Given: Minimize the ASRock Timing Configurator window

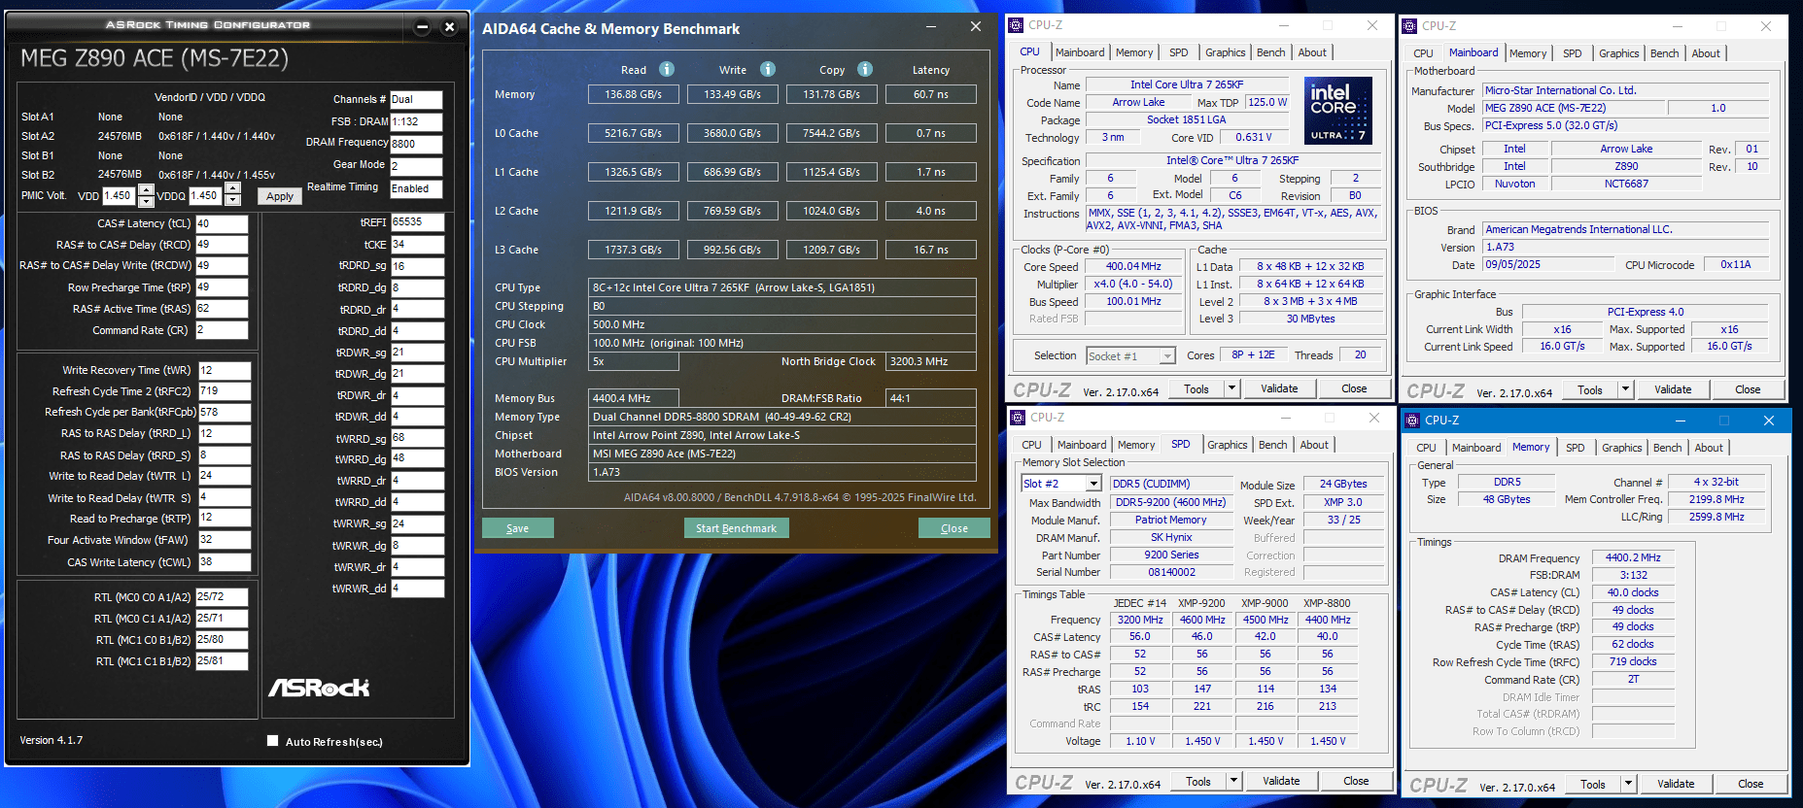Looking at the screenshot, I should coord(422,26).
